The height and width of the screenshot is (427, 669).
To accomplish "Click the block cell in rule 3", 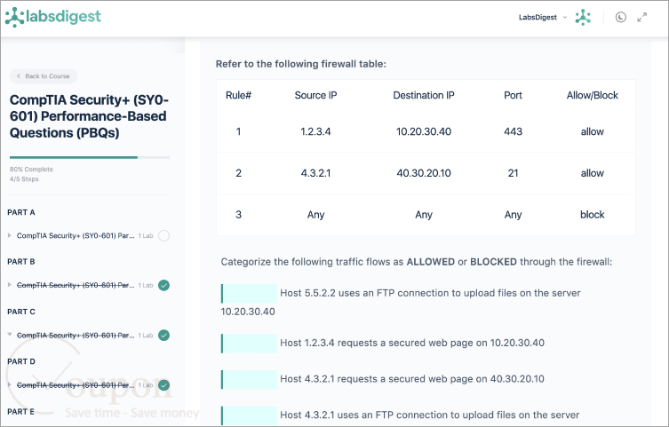I will tap(593, 215).
